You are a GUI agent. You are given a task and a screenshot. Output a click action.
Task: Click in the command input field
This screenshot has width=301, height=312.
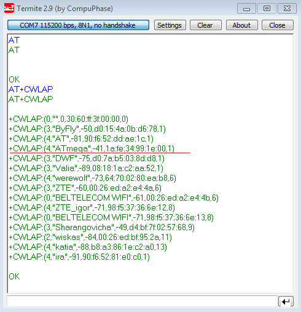click(x=142, y=302)
